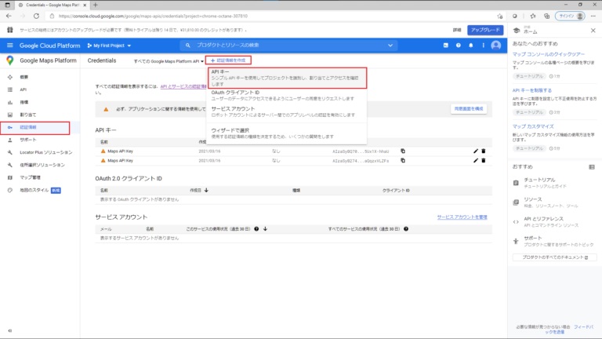Viewport: 602px width, 339px height.
Task: Open チュートリアル in recommendations list
Action: 554,183
